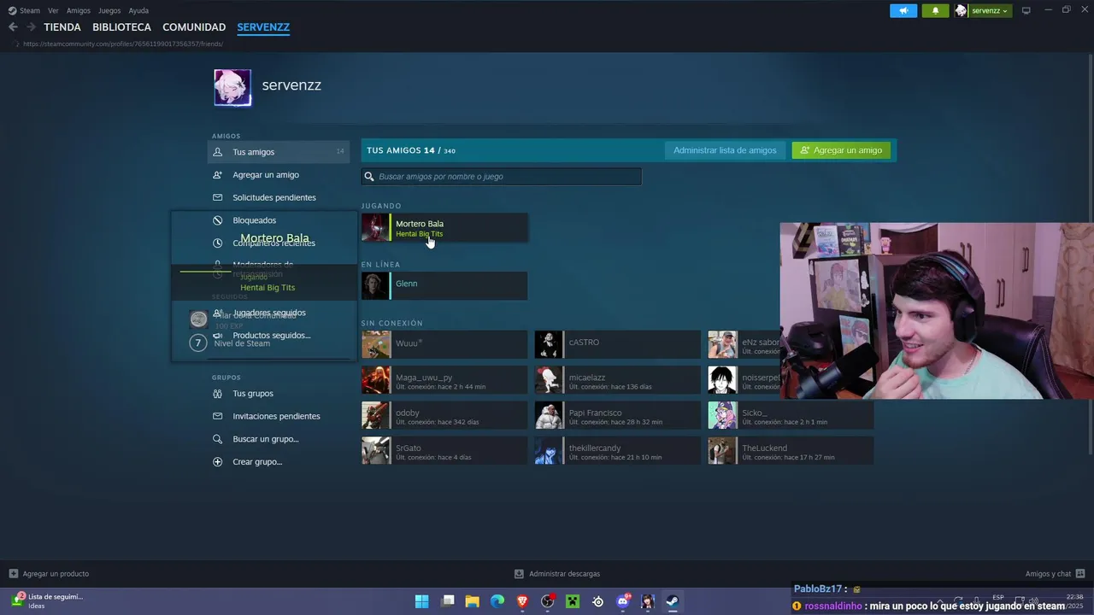
Task: Open Amigos y chat
Action: [1055, 574]
